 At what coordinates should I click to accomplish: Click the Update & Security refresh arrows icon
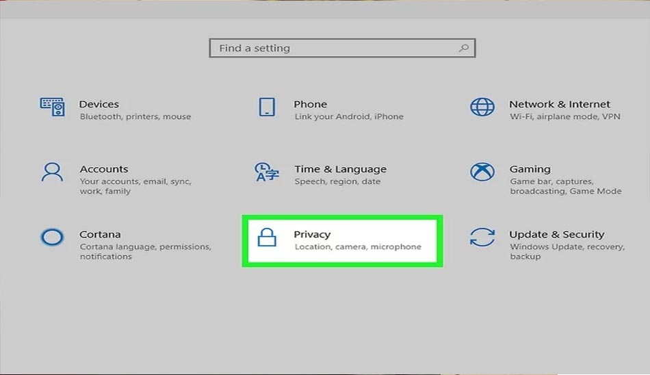click(x=482, y=237)
